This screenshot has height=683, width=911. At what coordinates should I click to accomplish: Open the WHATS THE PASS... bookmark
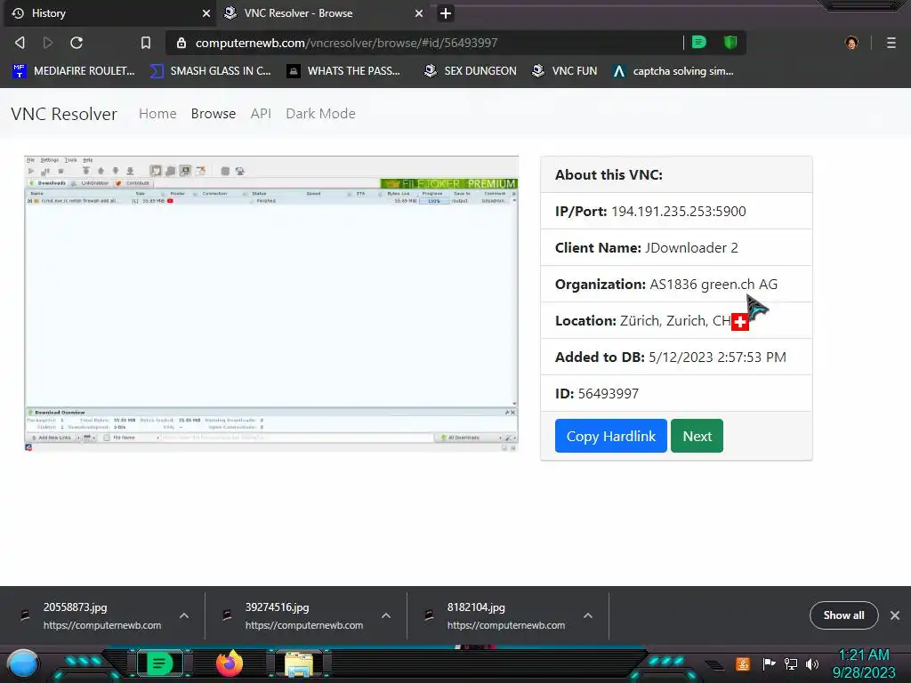click(x=344, y=71)
